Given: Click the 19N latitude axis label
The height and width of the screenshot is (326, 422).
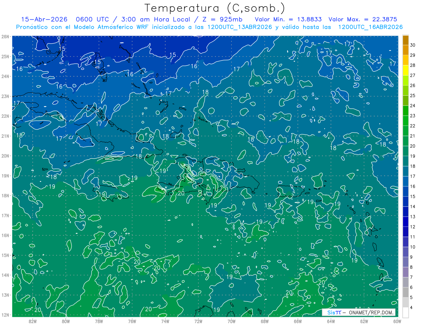Looking at the screenshot, I should 5,176.
